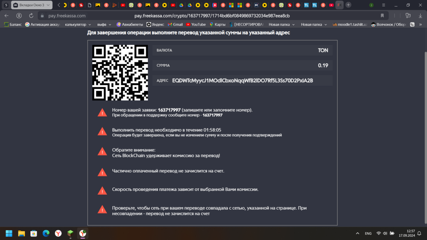Open the Wi-Fi network tray icon
Image resolution: width=427 pixels, height=240 pixels.
coord(378,234)
